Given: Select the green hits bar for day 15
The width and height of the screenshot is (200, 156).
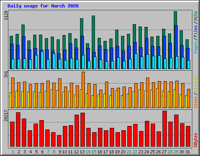Looking at the screenshot, I should click(x=93, y=34).
